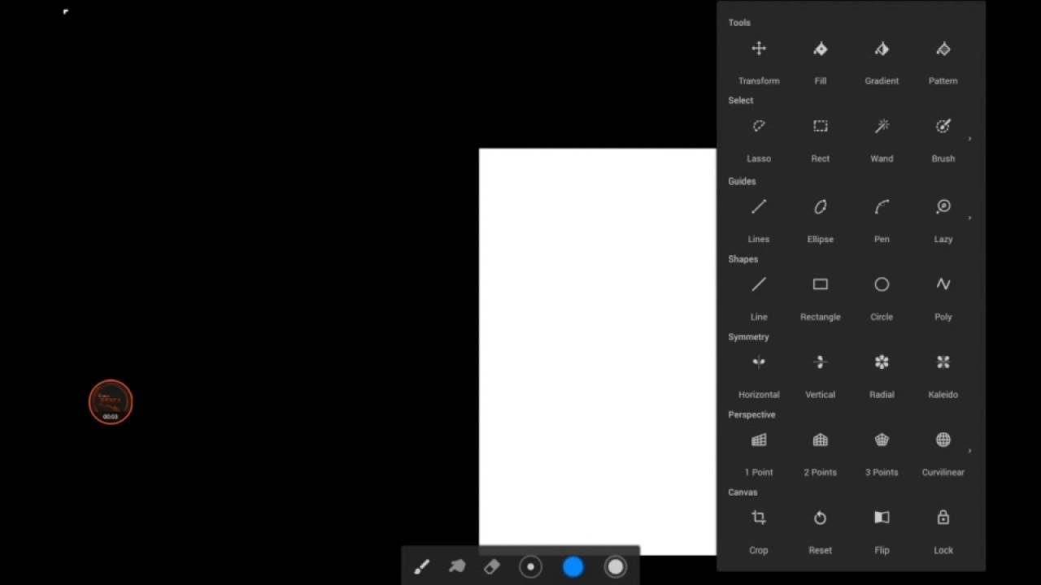Screen dimensions: 1041x585
Task: Select the smudge tool in bottom toolbar
Action: pyautogui.click(x=457, y=567)
